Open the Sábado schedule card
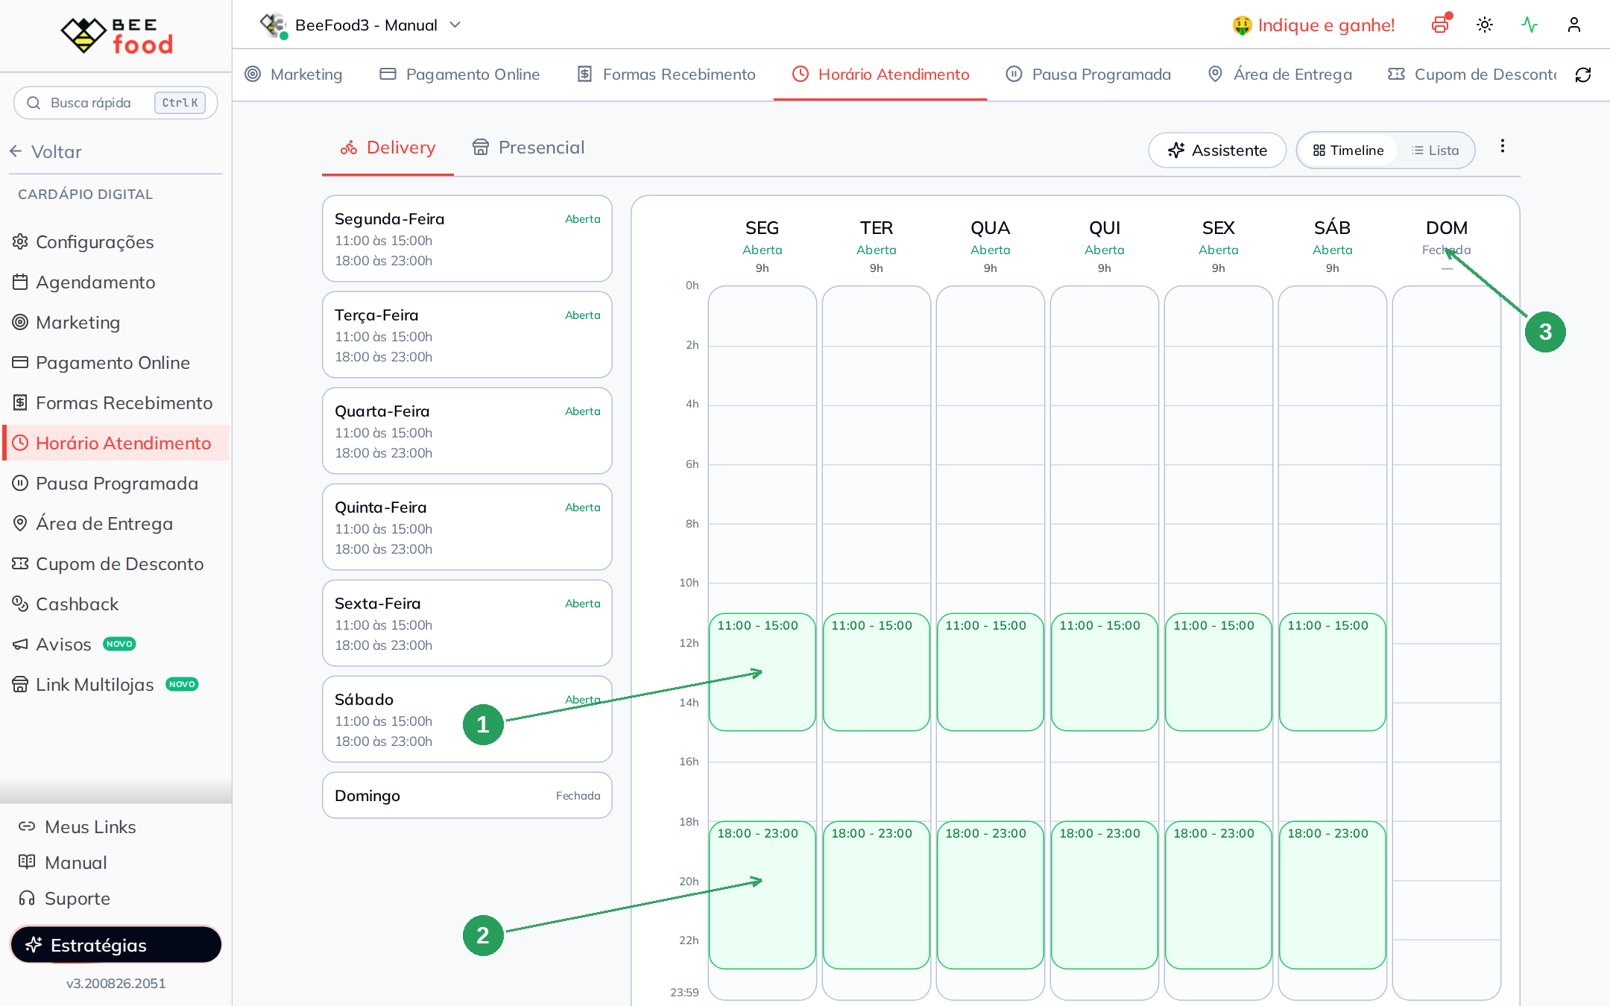Viewport: 1610px width, 1006px height. pyautogui.click(x=467, y=719)
